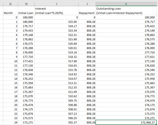Select interest cell 508.88

pyautogui.click(x=56, y=105)
